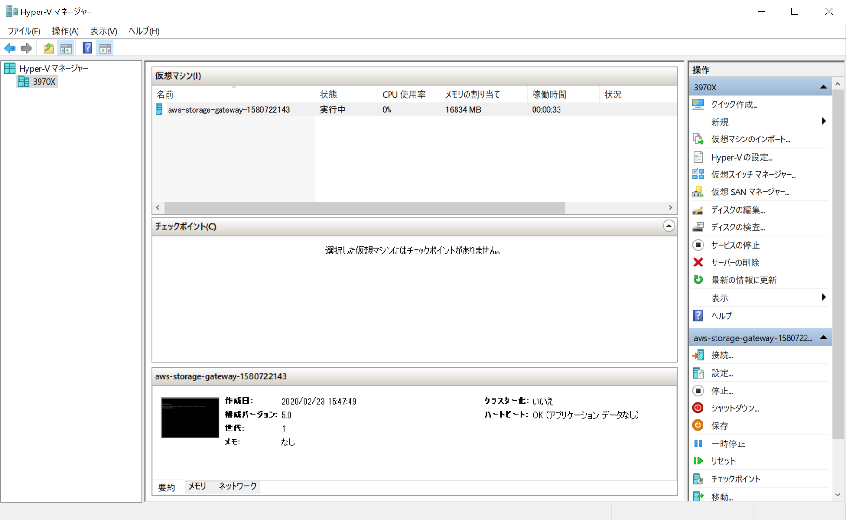Select the 3970X server tree node
This screenshot has height=520, width=846.
point(44,82)
